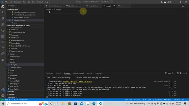Expand the NPM Scripts section
This screenshot has height=106, width=189.
point(13,97)
